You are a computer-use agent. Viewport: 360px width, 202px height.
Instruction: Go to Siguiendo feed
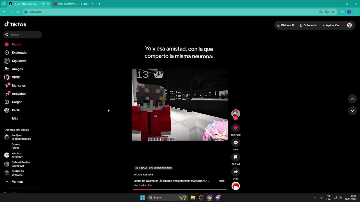tap(19, 61)
